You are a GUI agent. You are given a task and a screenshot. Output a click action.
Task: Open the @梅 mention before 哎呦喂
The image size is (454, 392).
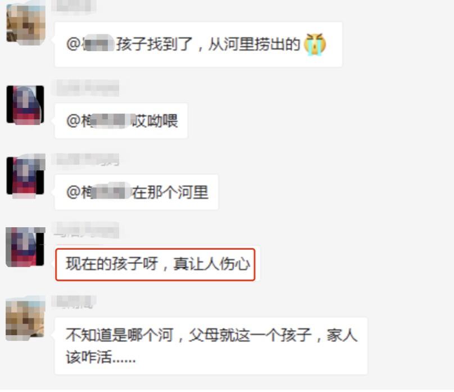(x=98, y=120)
